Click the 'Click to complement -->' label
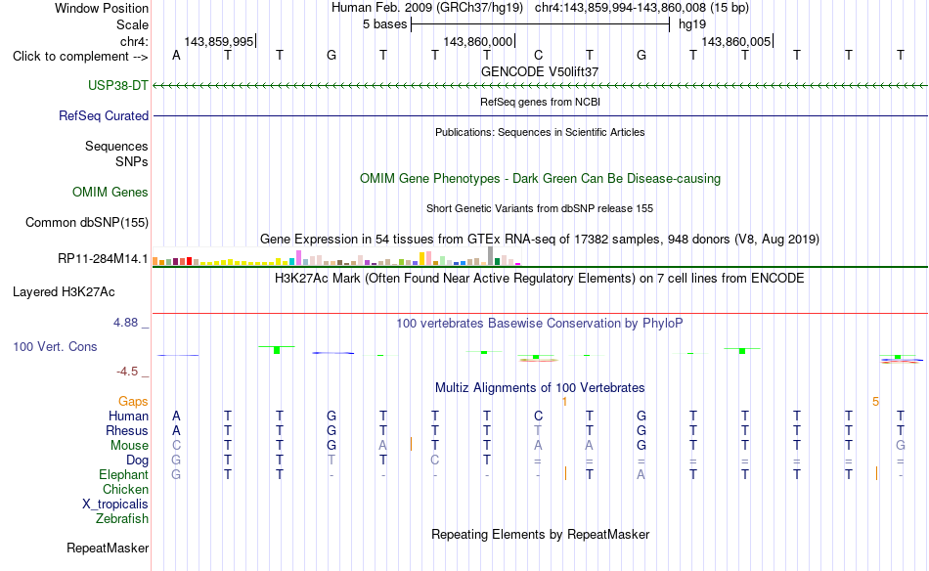 tap(80, 57)
